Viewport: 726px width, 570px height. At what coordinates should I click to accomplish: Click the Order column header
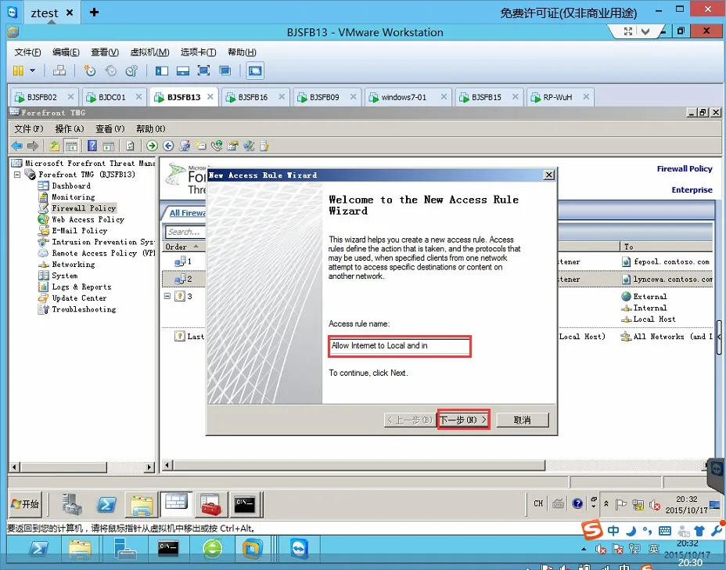[182, 247]
